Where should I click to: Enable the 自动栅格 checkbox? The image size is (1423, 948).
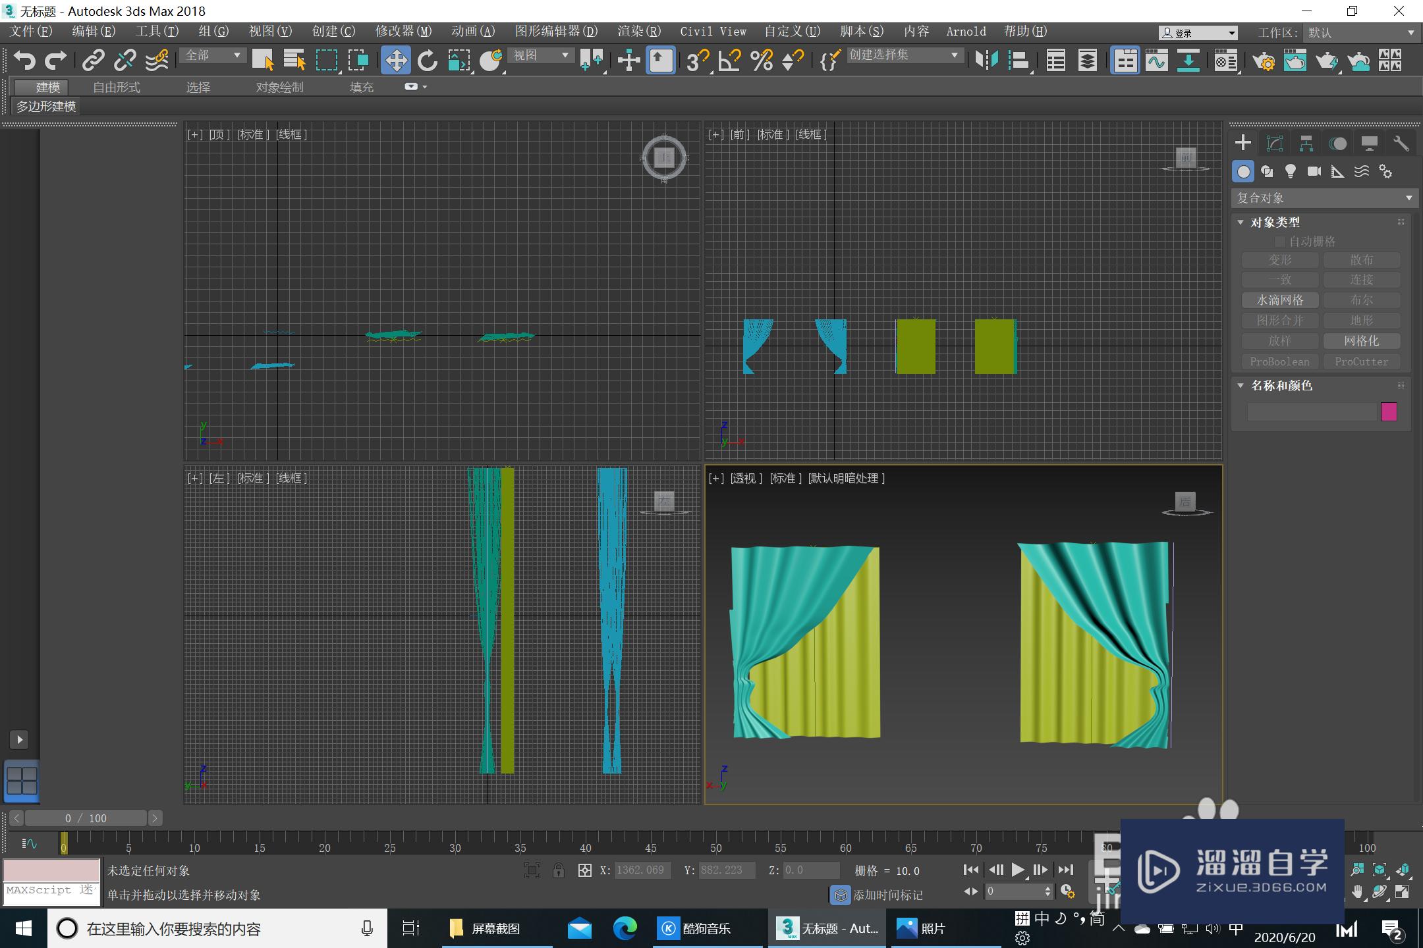point(1280,242)
